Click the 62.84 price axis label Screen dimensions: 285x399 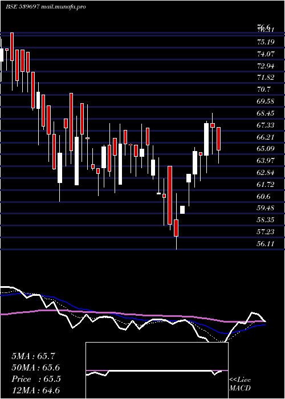pos(266,173)
